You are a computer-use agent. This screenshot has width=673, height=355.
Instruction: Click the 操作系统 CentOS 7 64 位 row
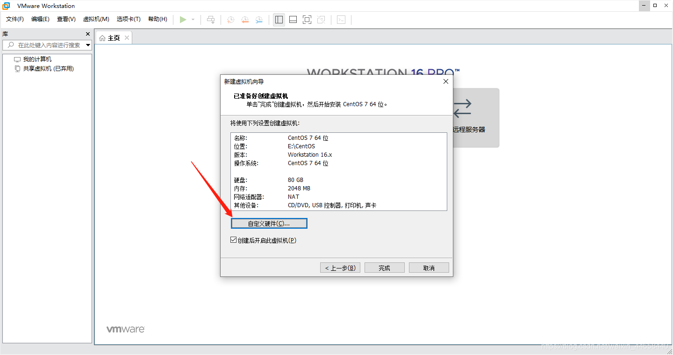338,163
